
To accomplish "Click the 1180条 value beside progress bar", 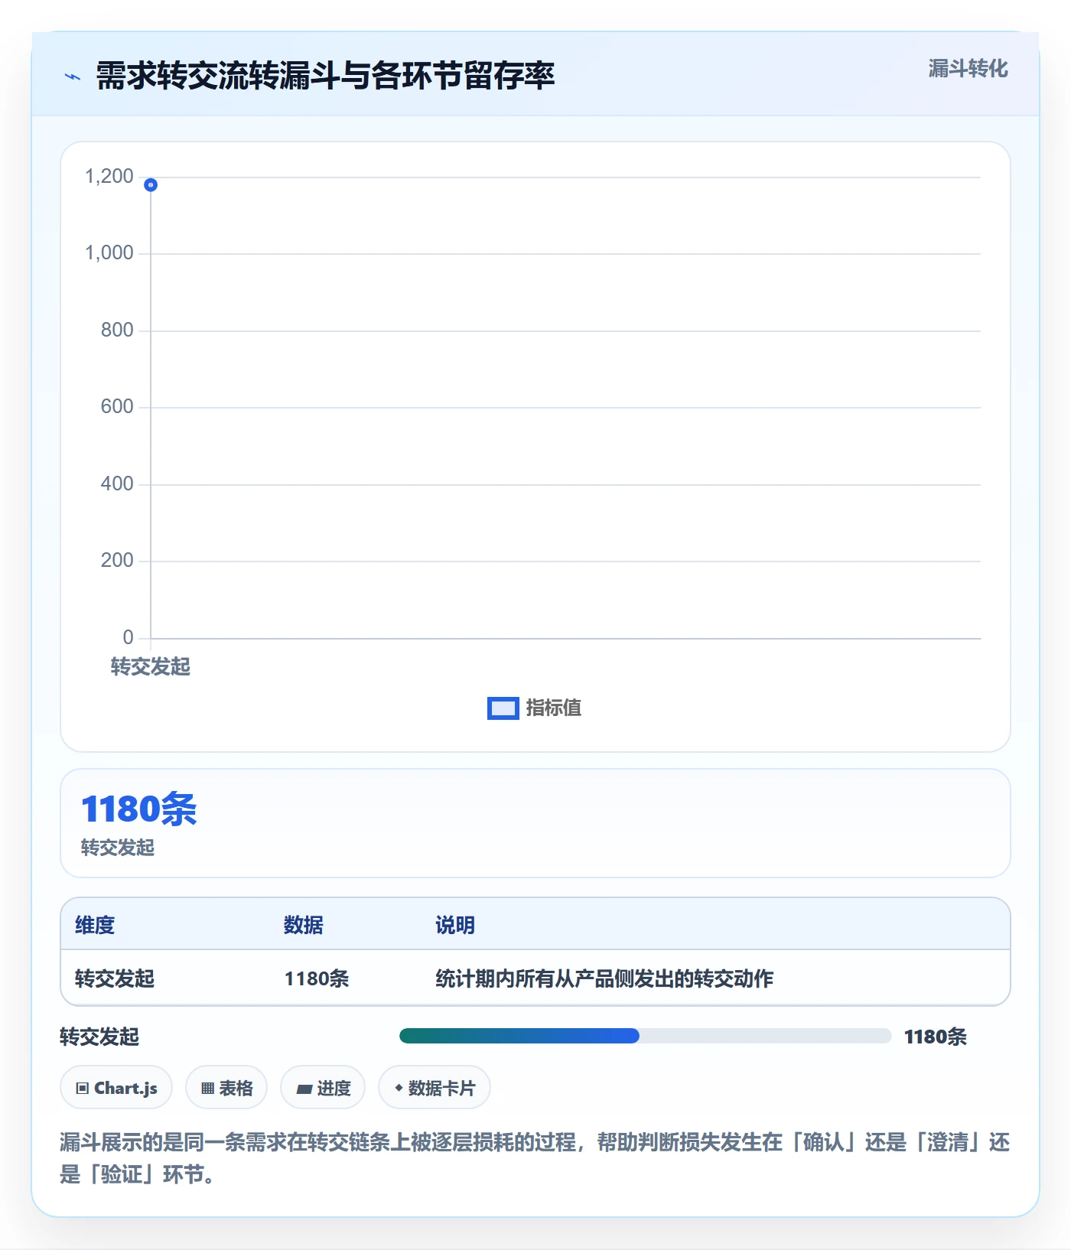I will (x=935, y=1037).
